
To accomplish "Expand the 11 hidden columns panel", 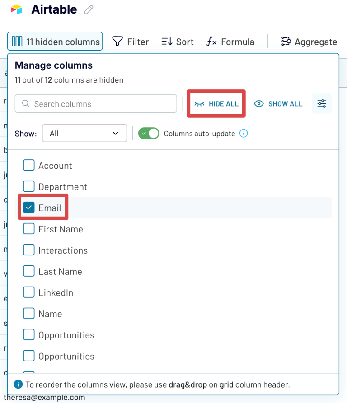I will point(55,41).
